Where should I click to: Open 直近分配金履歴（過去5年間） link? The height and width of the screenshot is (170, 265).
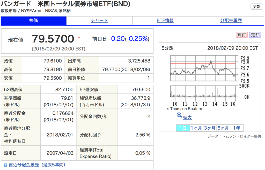coord(38,165)
